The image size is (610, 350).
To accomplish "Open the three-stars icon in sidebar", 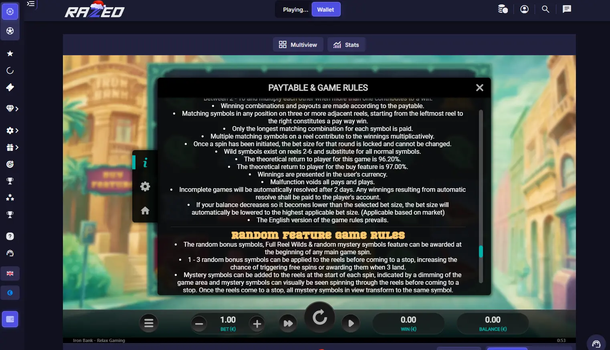I will [10, 197].
